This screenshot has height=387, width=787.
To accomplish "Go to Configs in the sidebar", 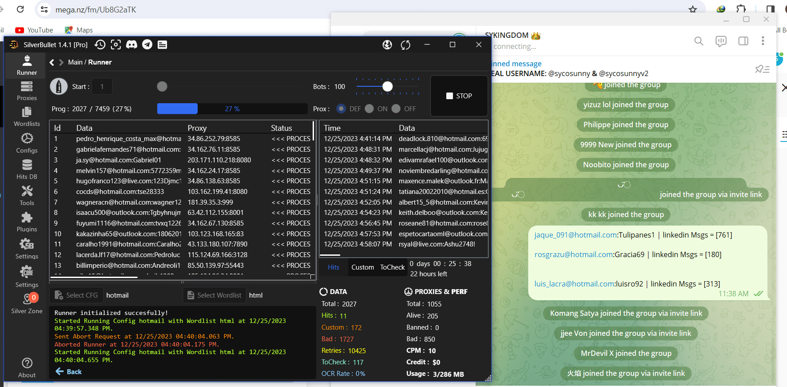I will 27,143.
